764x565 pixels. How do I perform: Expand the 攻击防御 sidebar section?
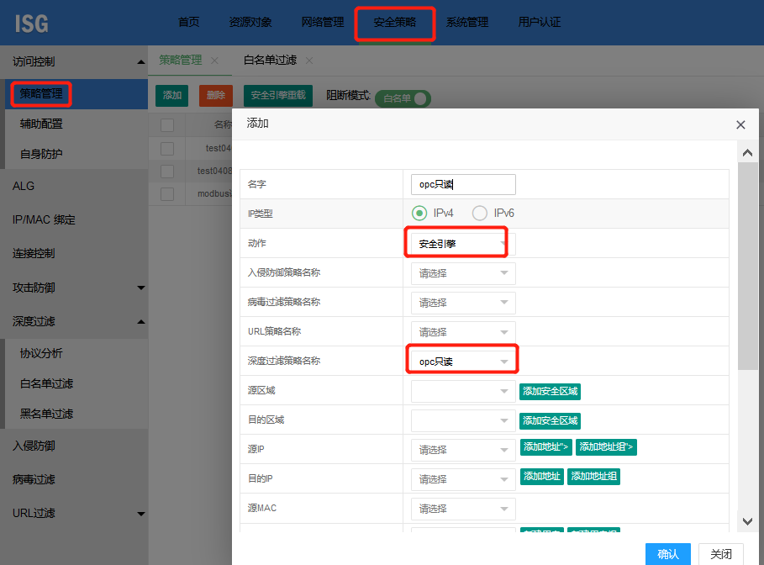pos(140,288)
